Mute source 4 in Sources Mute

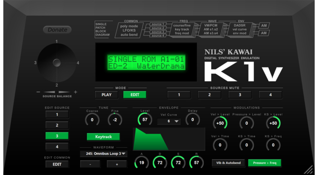[x=270, y=95]
